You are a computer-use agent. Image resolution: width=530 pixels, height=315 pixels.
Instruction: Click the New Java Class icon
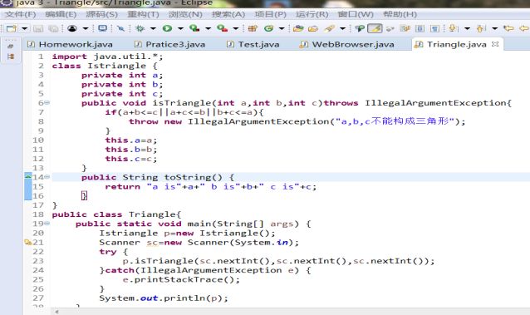pos(268,28)
